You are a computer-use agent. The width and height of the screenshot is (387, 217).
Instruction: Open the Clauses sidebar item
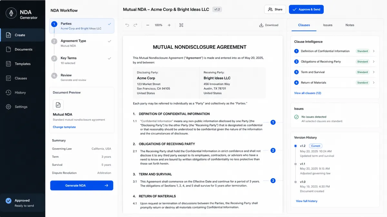pos(23,78)
